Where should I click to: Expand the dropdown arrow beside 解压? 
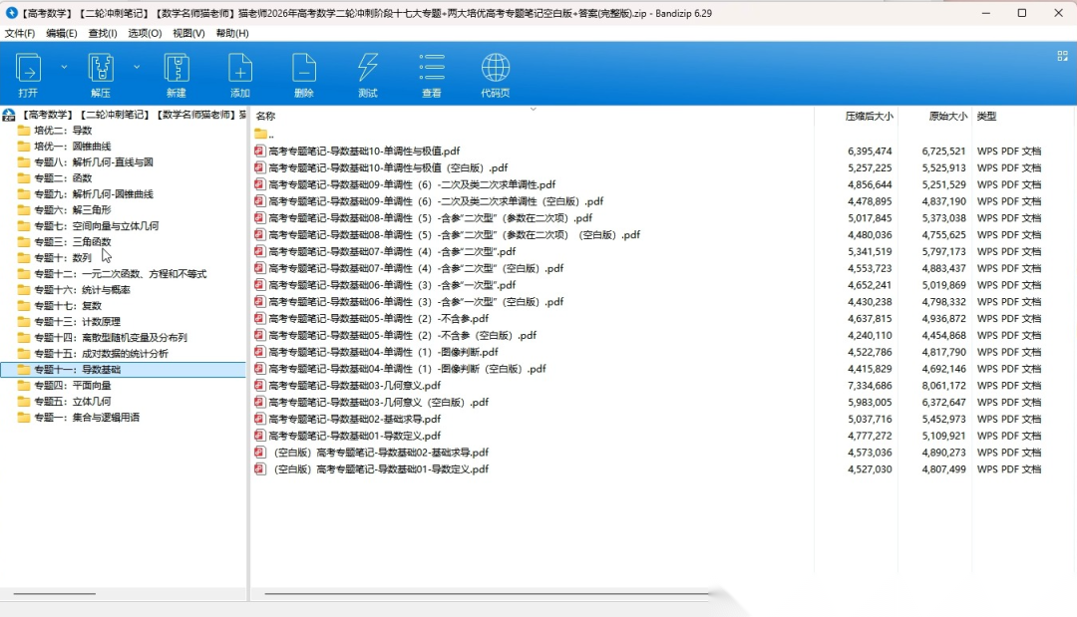[137, 67]
